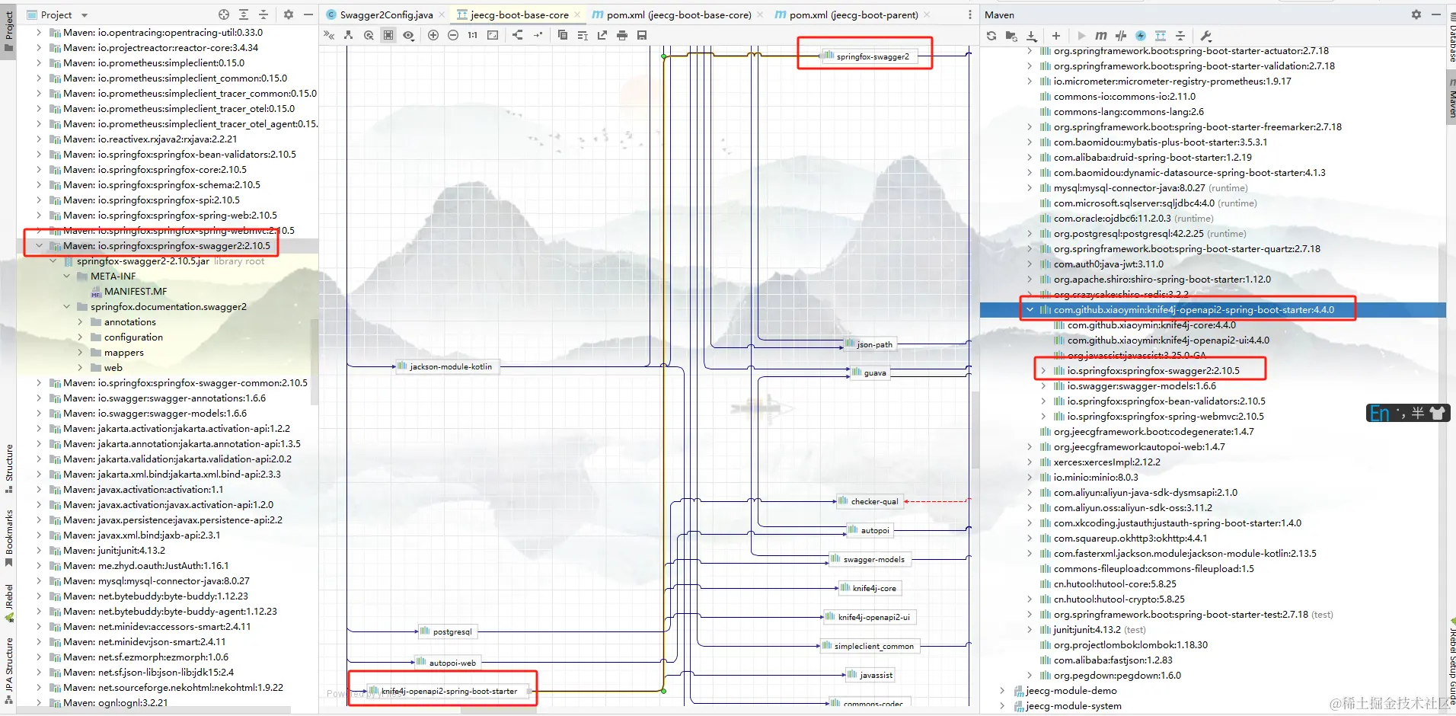Toggle the highlighted grid button in diagram toolbar
This screenshot has height=716, width=1456.
388,35
